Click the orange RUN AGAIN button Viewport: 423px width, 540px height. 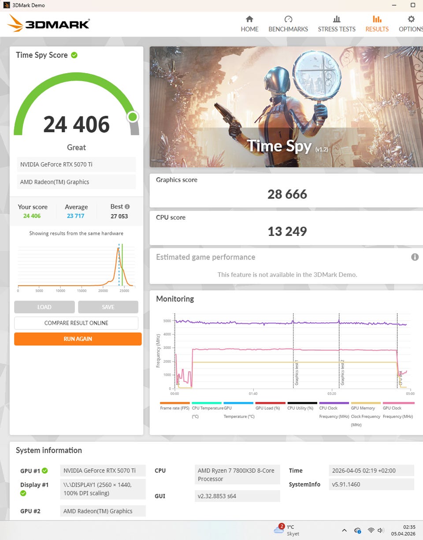click(x=78, y=339)
